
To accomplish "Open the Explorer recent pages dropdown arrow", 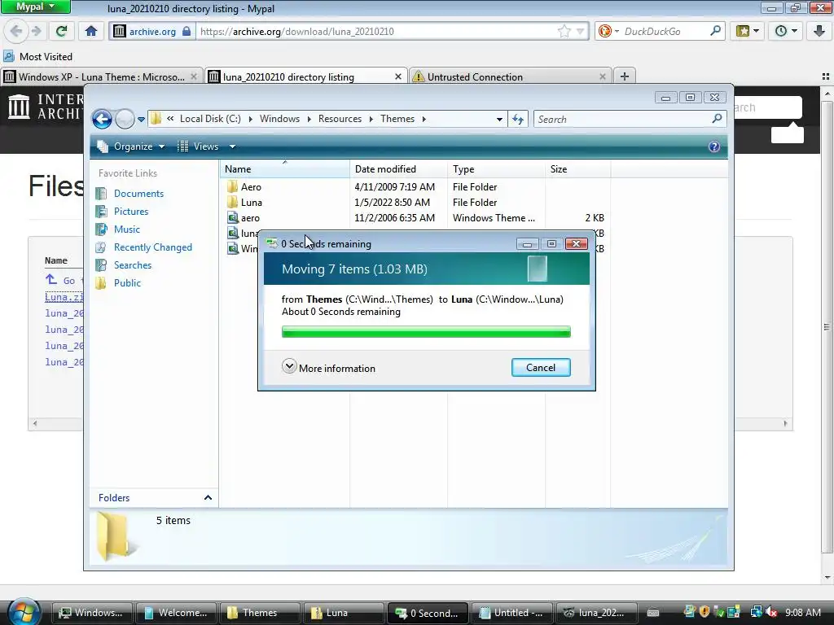I will coord(141,120).
